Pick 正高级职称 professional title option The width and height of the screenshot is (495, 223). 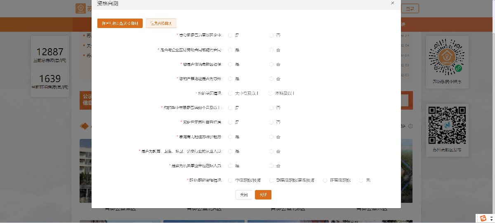pos(325,180)
